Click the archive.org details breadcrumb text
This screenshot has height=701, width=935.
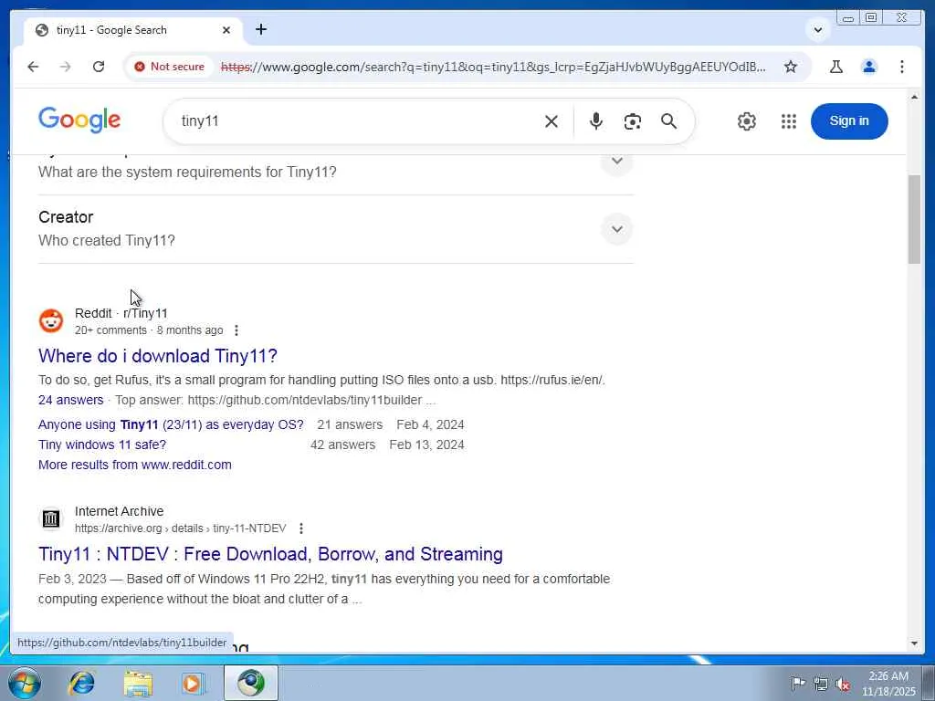click(x=180, y=528)
